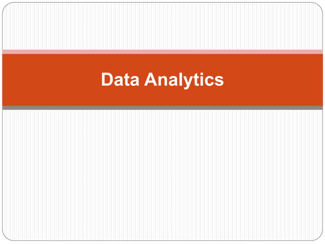Click the blank striped area below the banner
Image resolution: width=325 pixels, height=244 pixels.
coord(163,175)
